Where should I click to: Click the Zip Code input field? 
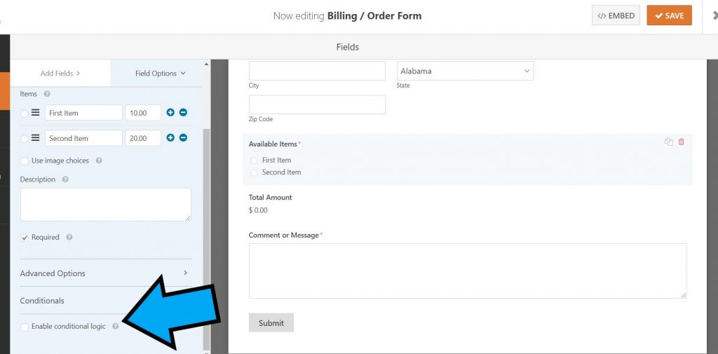click(x=318, y=105)
